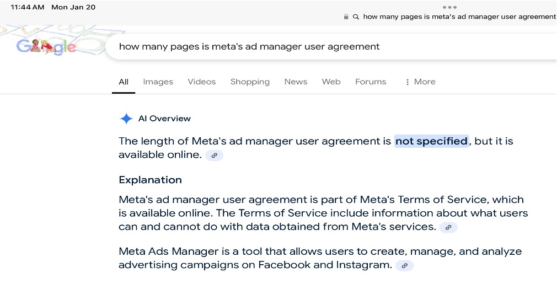Click the AI Overview sparkle icon
The image size is (557, 289).
(126, 119)
